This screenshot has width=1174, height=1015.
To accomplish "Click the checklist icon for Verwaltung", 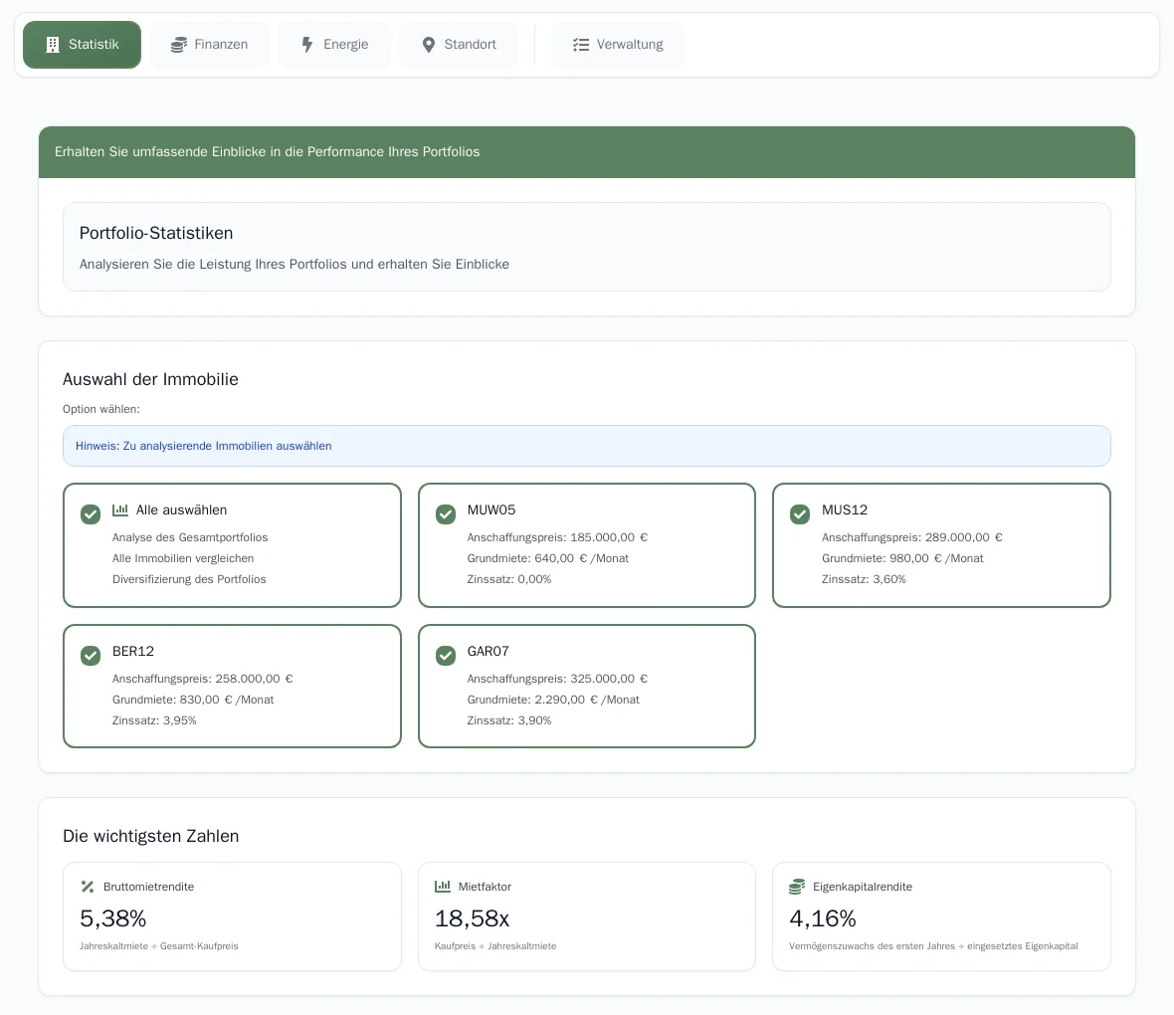I will (581, 45).
